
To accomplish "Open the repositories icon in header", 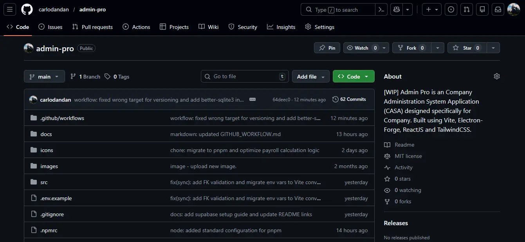I will 482,10.
